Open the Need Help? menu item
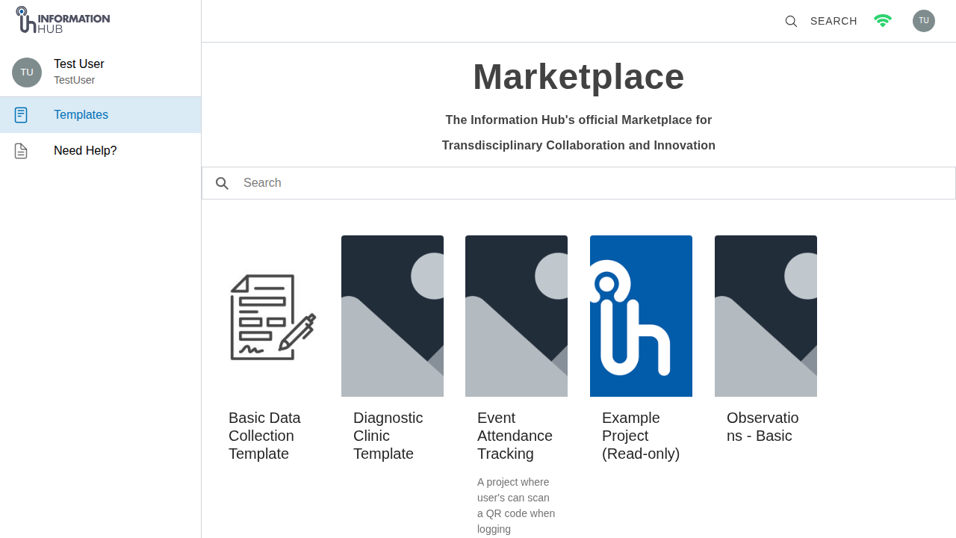Screen dimensions: 956x538 tap(100, 151)
